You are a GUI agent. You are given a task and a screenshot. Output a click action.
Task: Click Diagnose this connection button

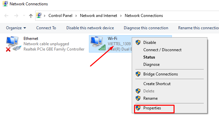[146, 28]
